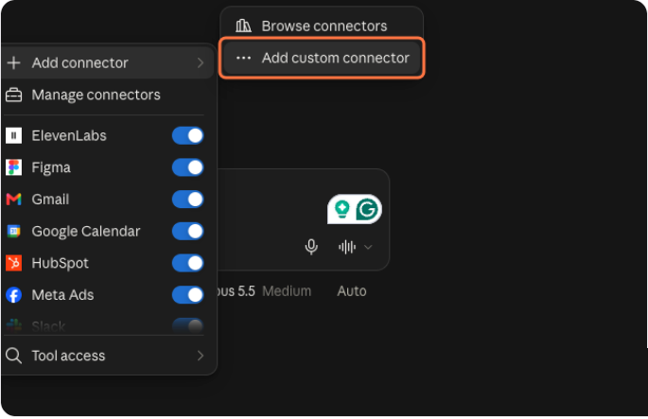The width and height of the screenshot is (648, 419).
Task: Turn off the Gmail connector toggle
Action: point(188,200)
